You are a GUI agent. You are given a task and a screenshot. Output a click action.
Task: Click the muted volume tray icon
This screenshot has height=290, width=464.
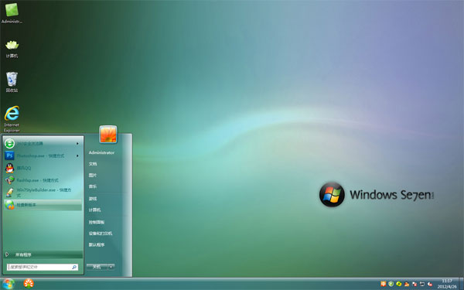coord(430,284)
